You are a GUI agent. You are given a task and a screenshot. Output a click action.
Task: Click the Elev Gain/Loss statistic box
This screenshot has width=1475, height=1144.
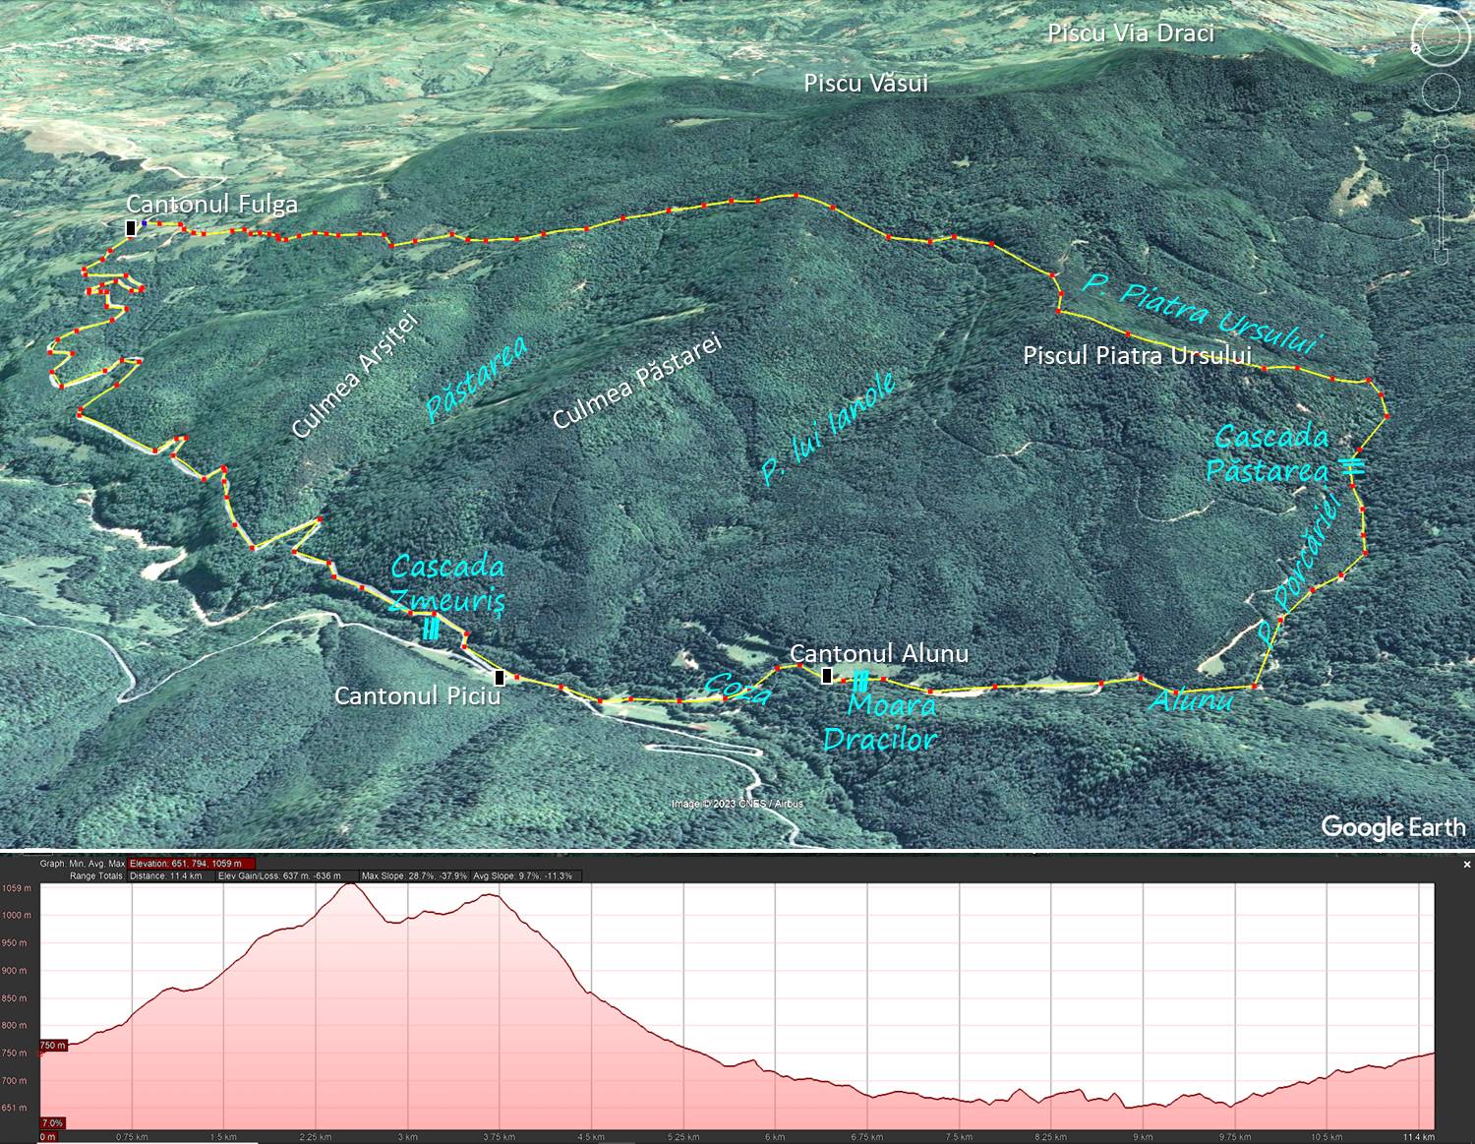[279, 875]
